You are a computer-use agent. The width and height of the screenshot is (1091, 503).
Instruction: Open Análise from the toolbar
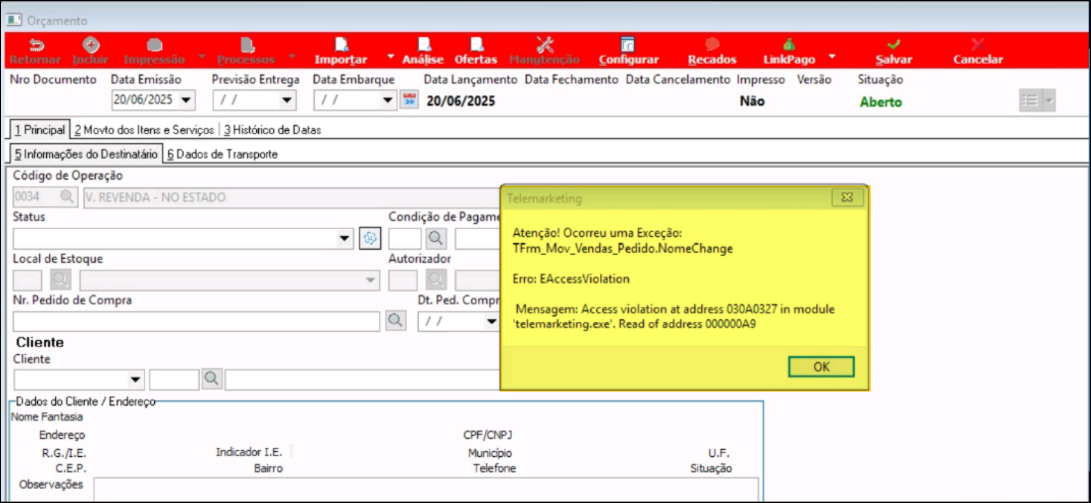click(x=423, y=51)
